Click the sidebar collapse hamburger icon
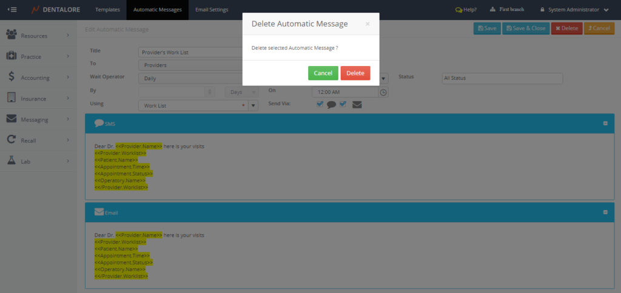 pos(12,10)
